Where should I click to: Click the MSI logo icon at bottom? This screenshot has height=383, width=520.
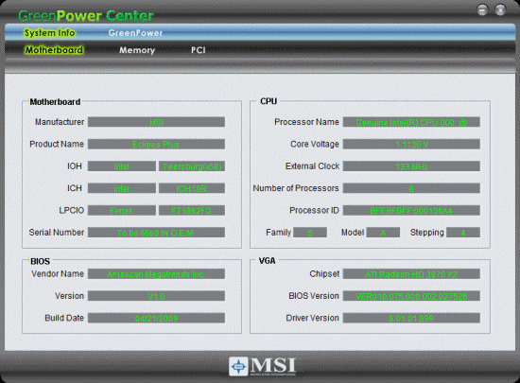click(x=238, y=366)
